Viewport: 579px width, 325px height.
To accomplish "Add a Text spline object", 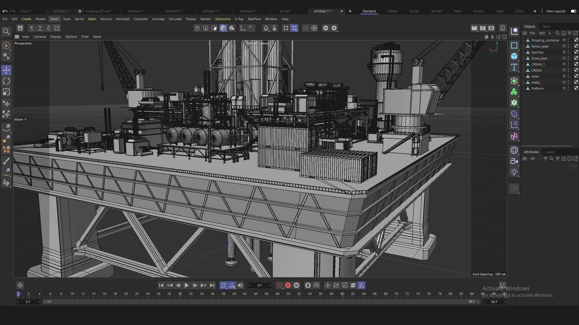I will [x=514, y=67].
